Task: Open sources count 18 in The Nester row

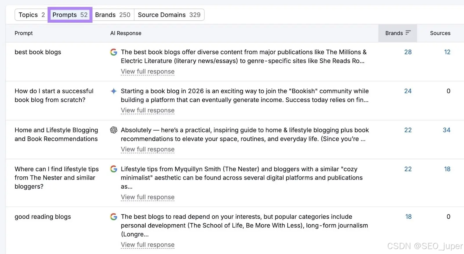Action: (447, 169)
